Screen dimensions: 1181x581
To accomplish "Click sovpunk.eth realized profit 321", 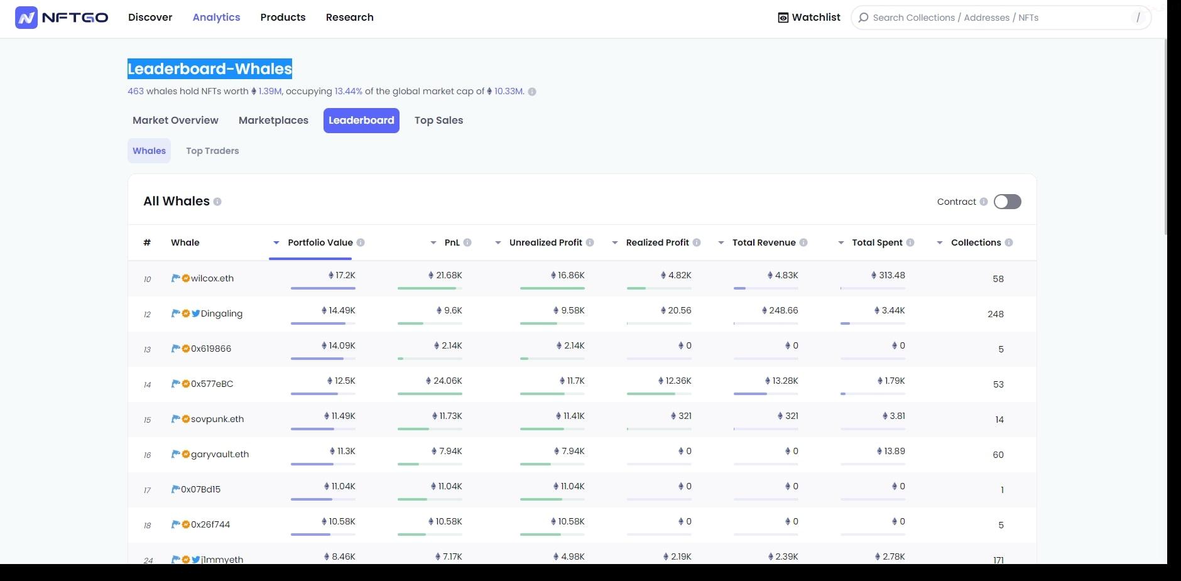I will (681, 416).
